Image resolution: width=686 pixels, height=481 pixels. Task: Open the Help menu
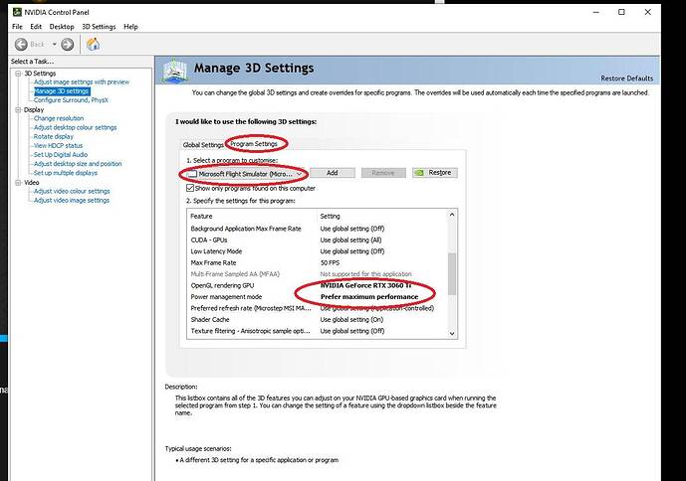130,27
